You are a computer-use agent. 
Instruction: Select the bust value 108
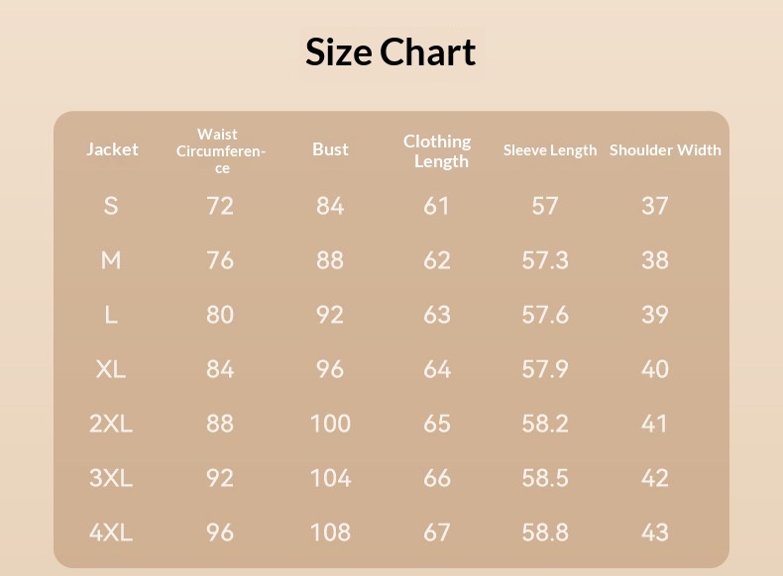[330, 532]
